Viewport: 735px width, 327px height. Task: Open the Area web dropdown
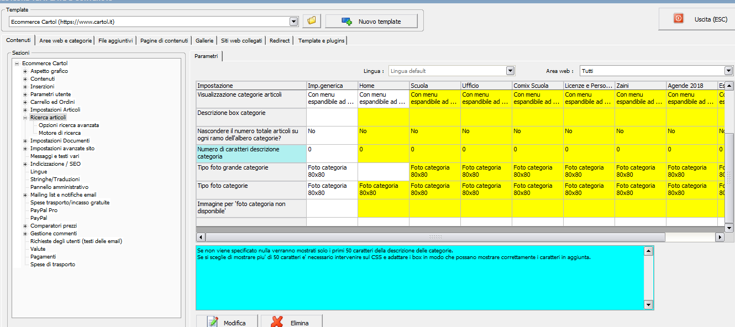coord(728,71)
